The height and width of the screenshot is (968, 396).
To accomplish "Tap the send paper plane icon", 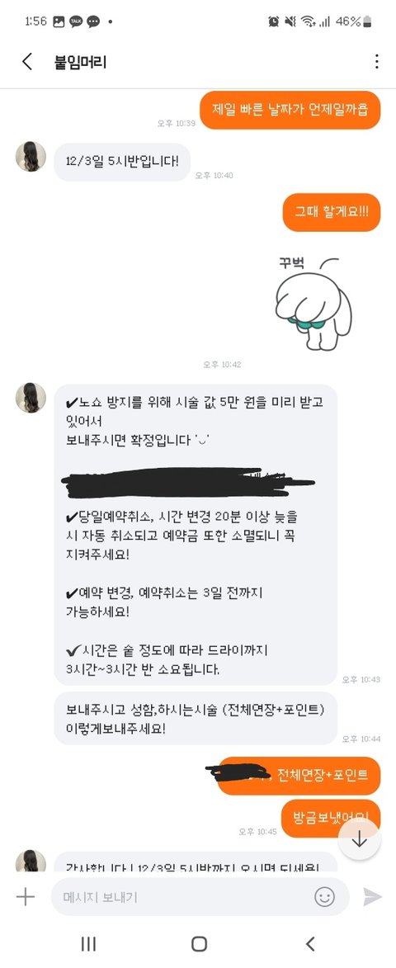I will pyautogui.click(x=372, y=896).
